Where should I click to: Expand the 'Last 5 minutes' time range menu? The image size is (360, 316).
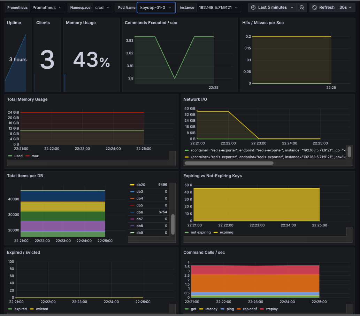pos(272,7)
